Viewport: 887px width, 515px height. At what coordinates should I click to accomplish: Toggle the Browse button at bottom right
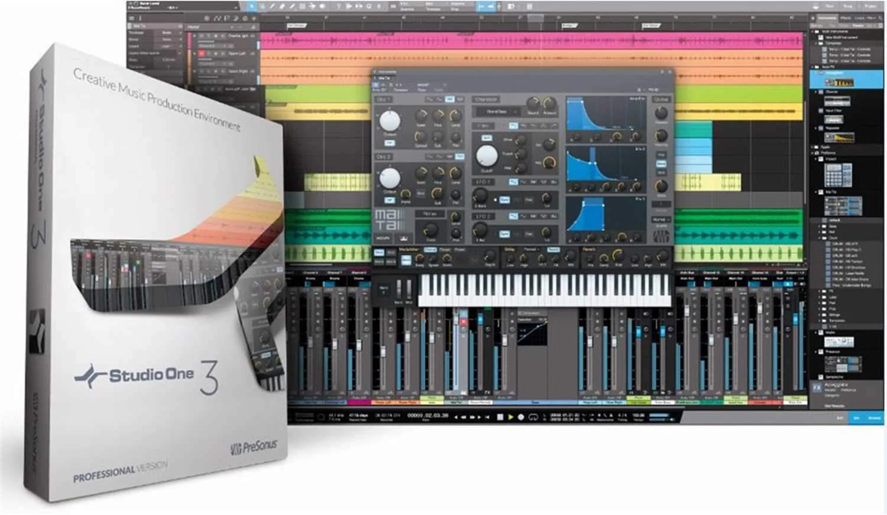(x=874, y=418)
